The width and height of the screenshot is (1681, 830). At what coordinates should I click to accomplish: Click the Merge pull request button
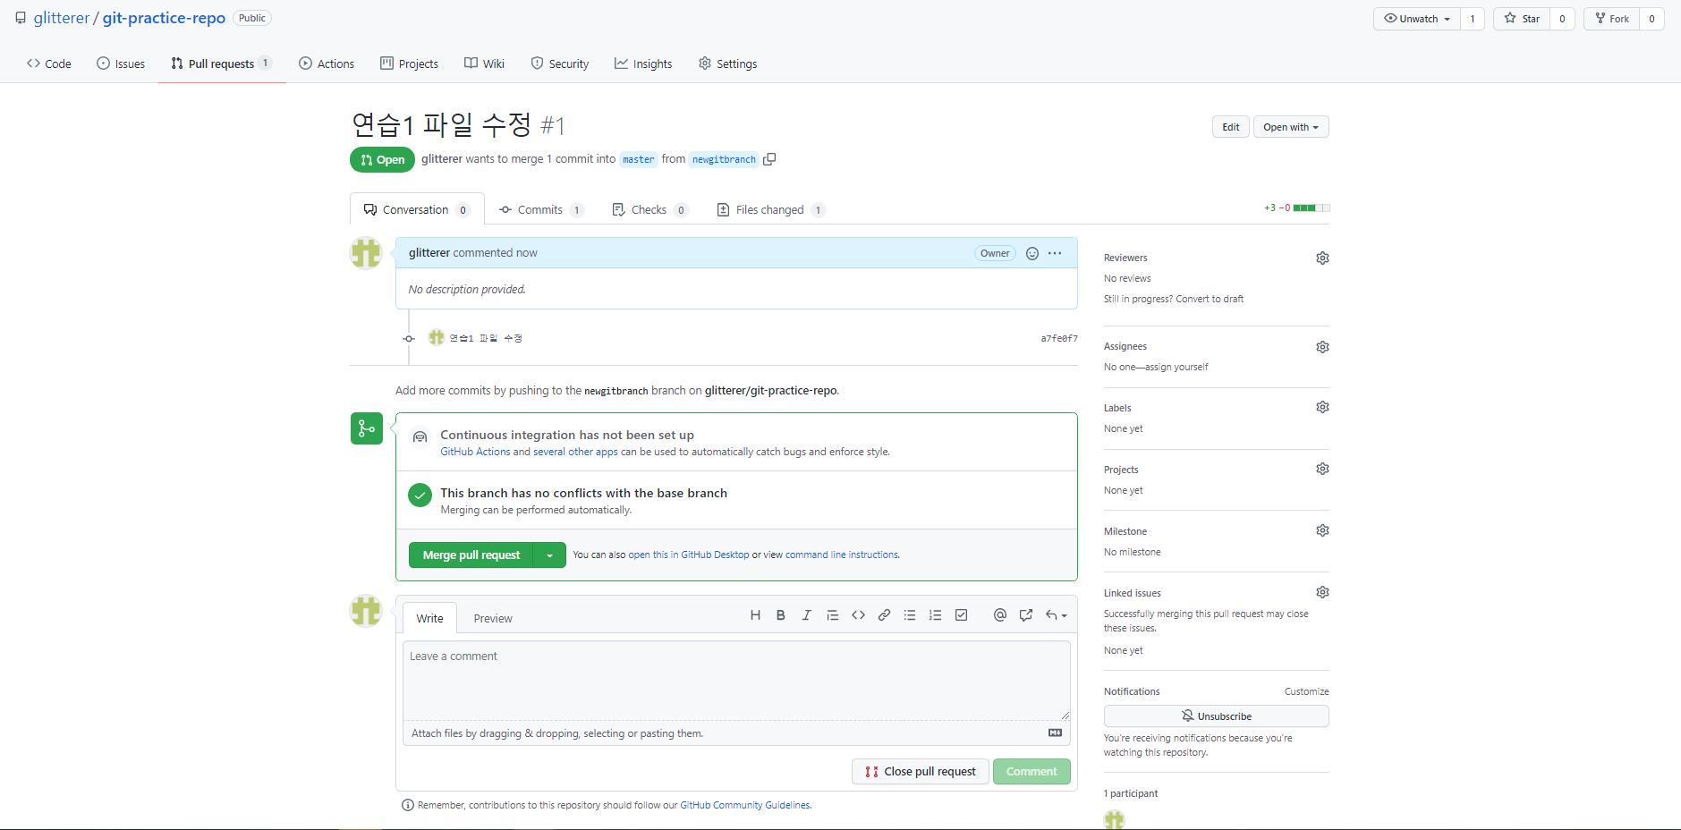tap(471, 555)
